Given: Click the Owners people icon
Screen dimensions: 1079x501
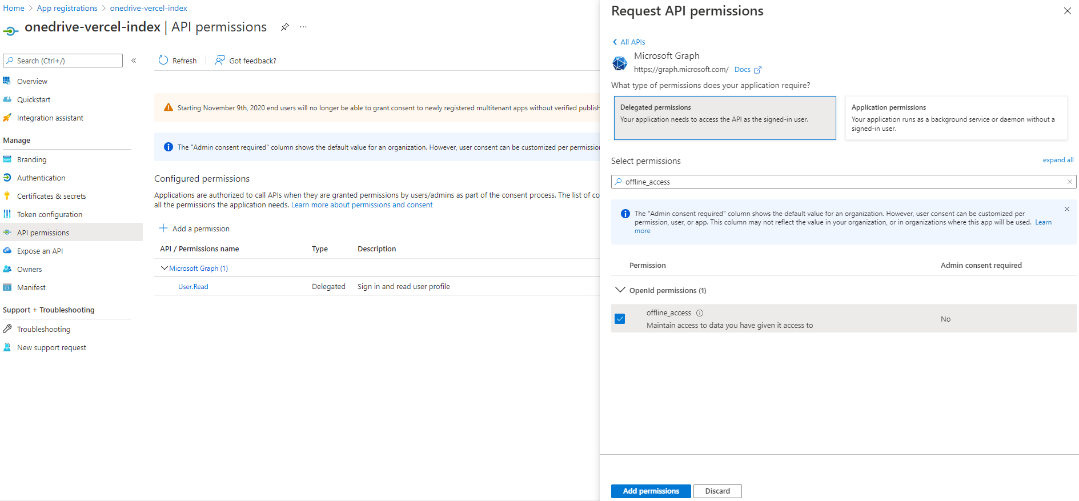Looking at the screenshot, I should 7,269.
